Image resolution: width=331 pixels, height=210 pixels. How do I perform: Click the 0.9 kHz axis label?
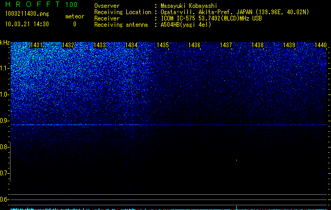(4, 121)
